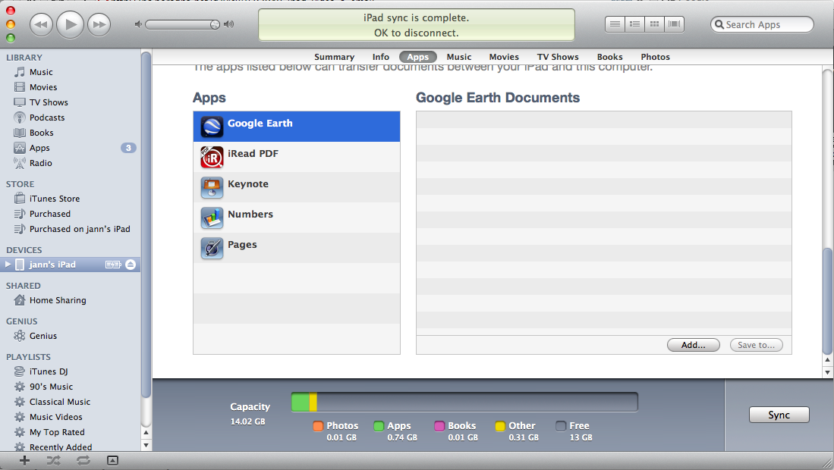The image size is (834, 470).
Task: Click the Save to... button
Action: 756,345
